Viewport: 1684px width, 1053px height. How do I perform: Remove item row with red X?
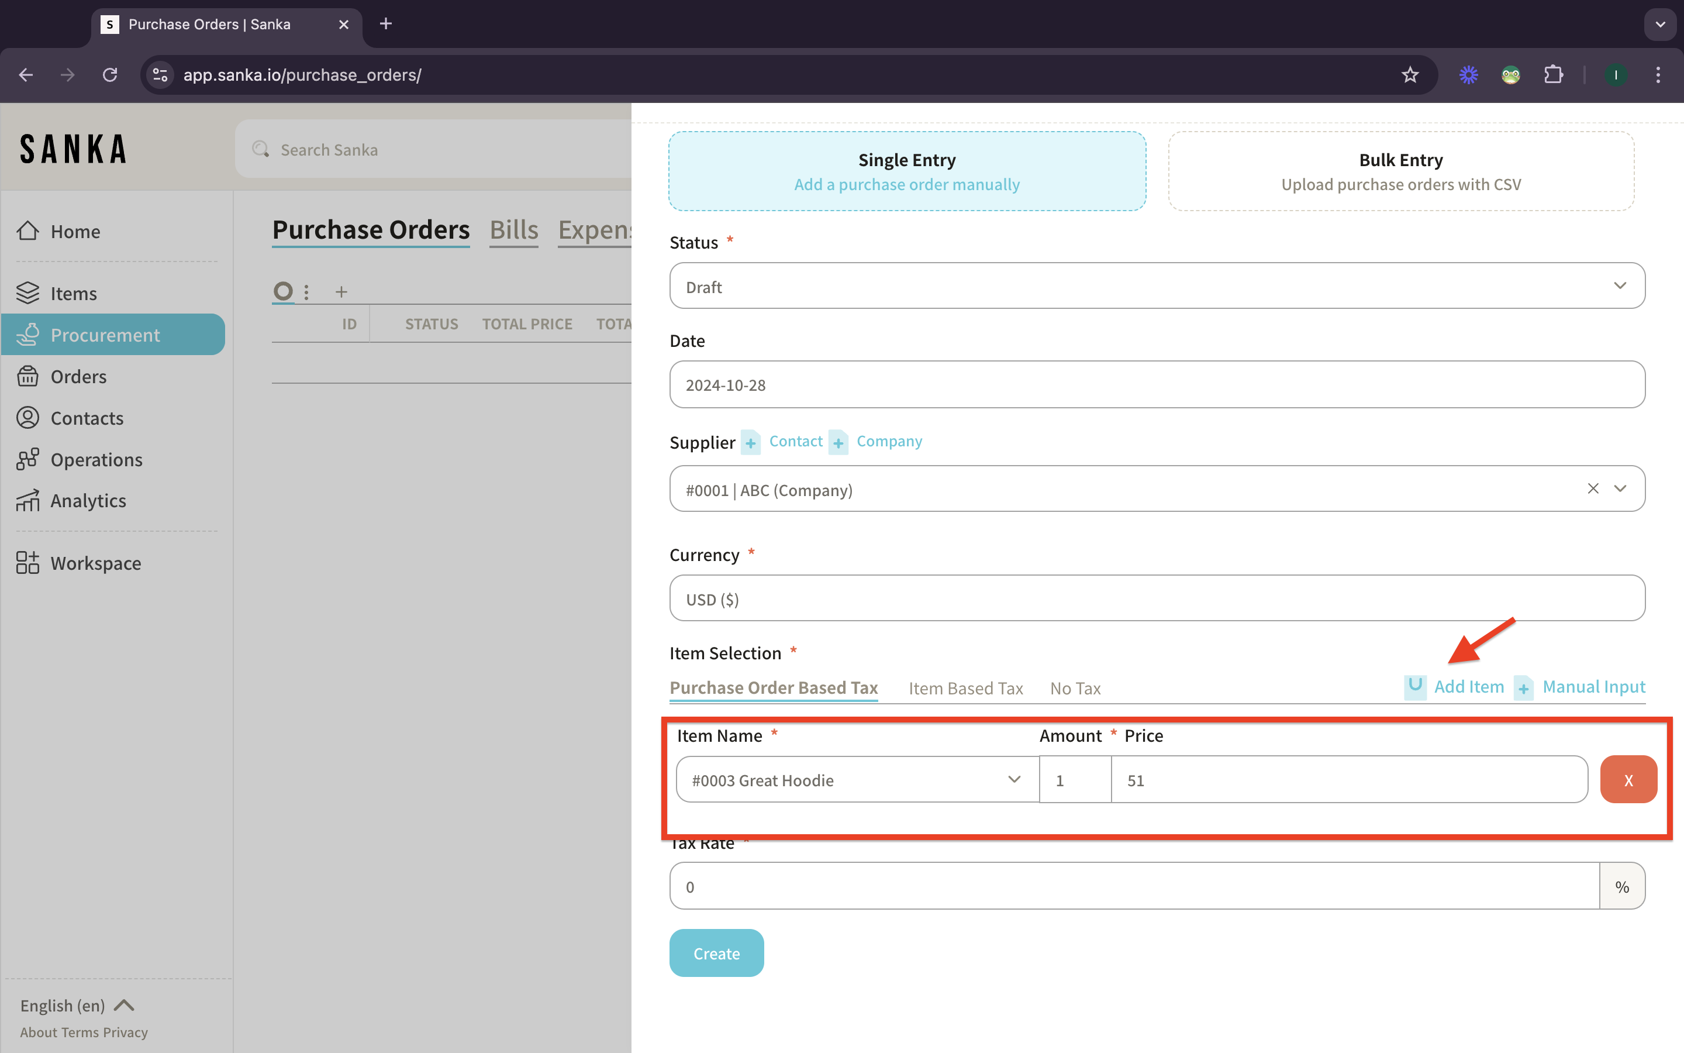(x=1628, y=780)
